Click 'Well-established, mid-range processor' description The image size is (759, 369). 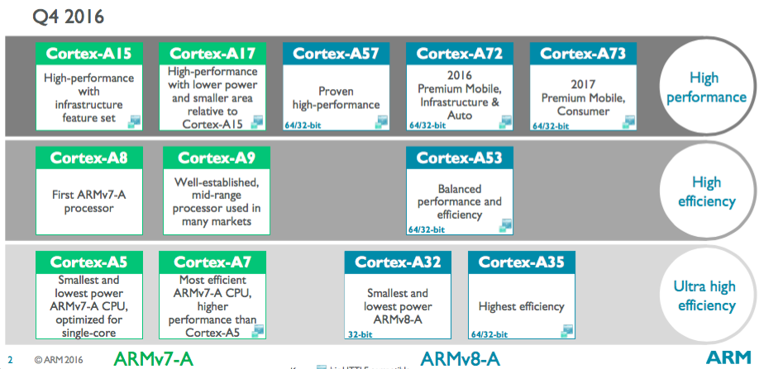pos(217,201)
